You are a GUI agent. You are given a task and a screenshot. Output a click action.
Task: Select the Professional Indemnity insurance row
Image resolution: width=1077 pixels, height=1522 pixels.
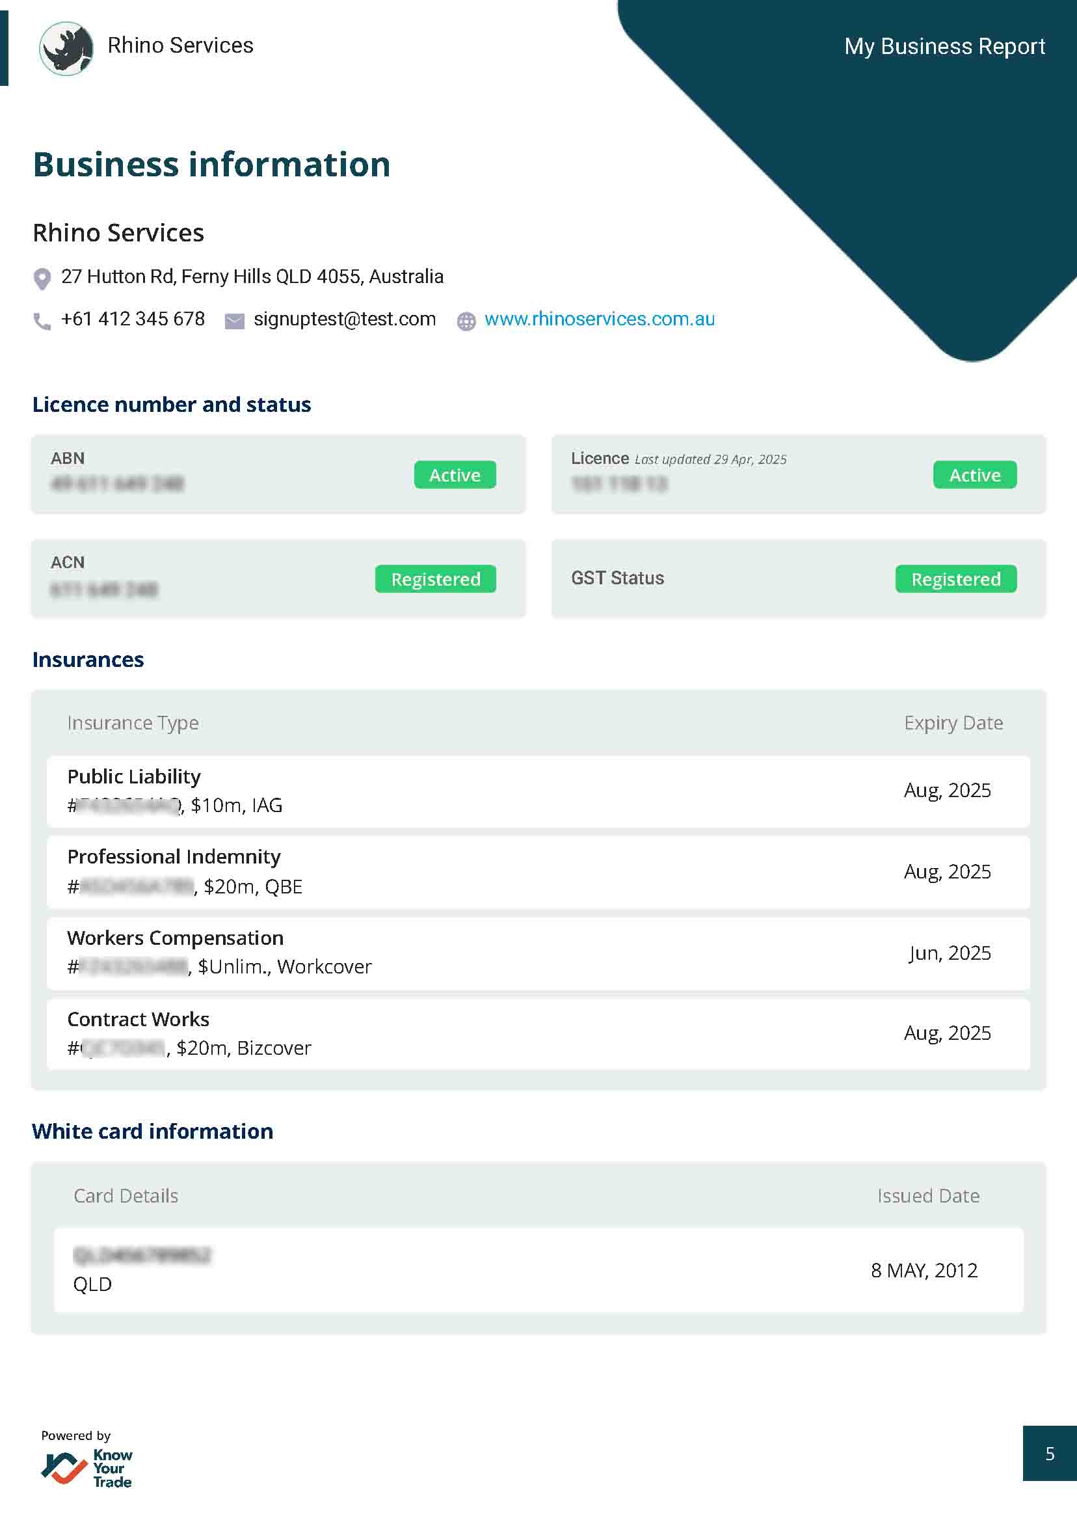(x=538, y=872)
